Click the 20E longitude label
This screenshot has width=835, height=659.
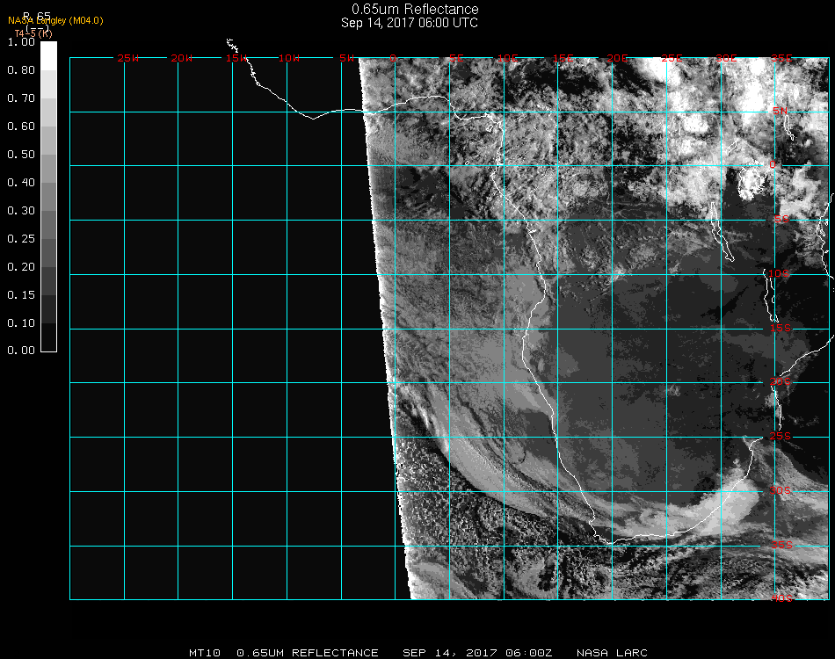618,58
